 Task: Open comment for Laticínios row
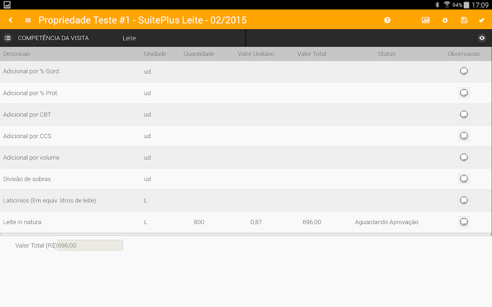(464, 200)
